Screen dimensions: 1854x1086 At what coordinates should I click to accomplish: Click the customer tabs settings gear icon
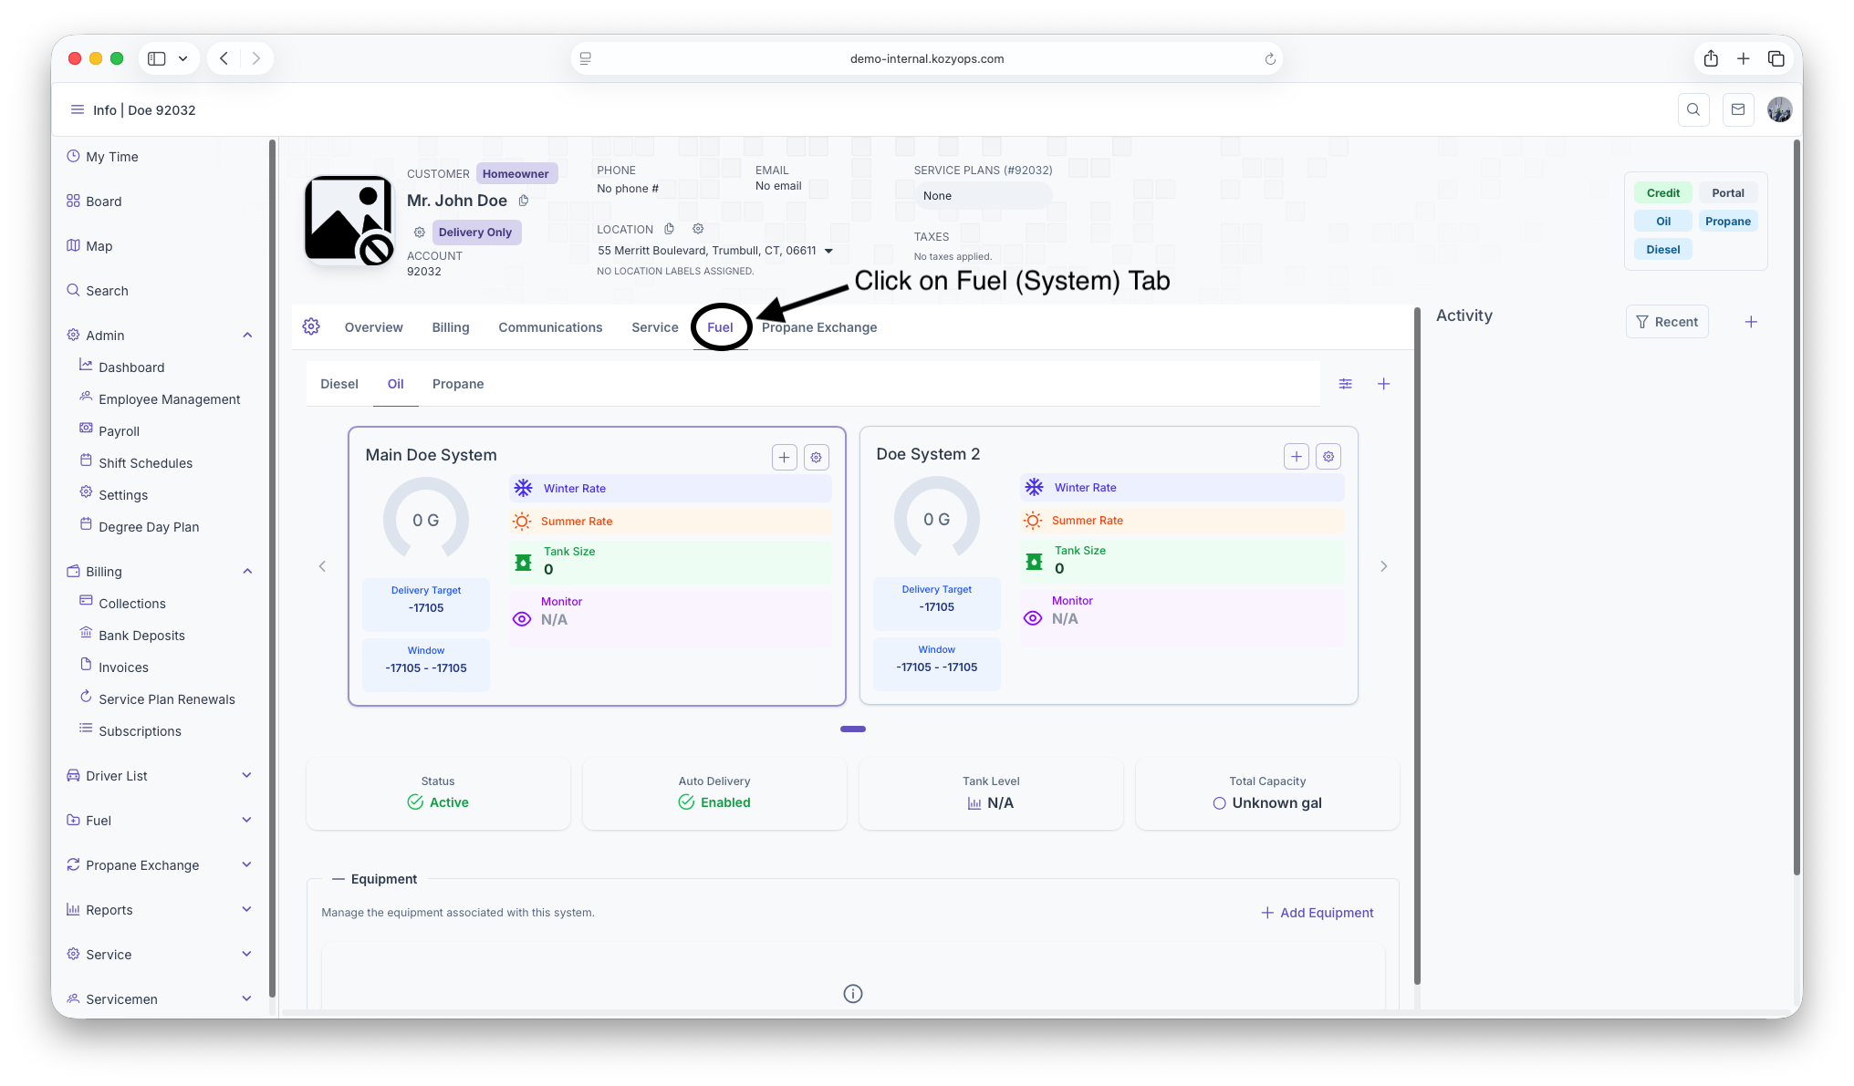311,326
